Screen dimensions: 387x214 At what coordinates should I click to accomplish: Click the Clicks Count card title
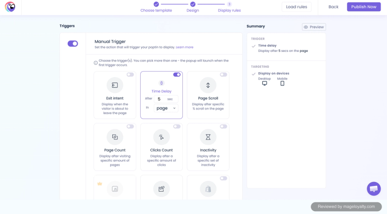click(162, 150)
